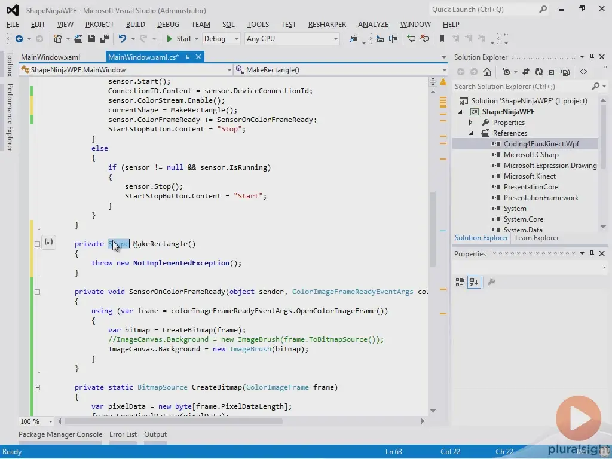The image size is (612, 459).
Task: Click the Open File toolbar icon
Action: [x=78, y=39]
